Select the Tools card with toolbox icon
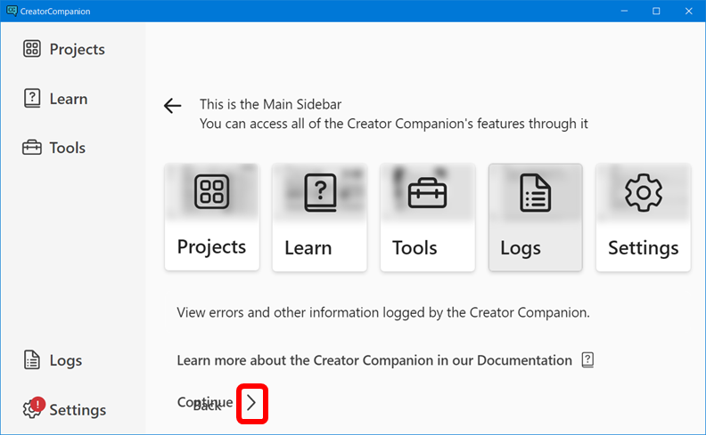 pos(427,217)
